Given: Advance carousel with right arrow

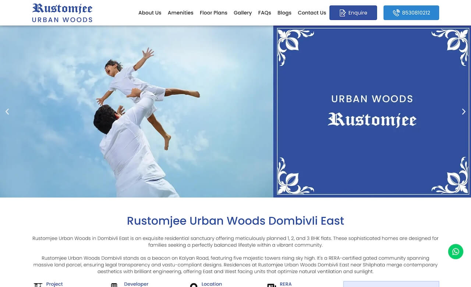Looking at the screenshot, I should tap(464, 111).
